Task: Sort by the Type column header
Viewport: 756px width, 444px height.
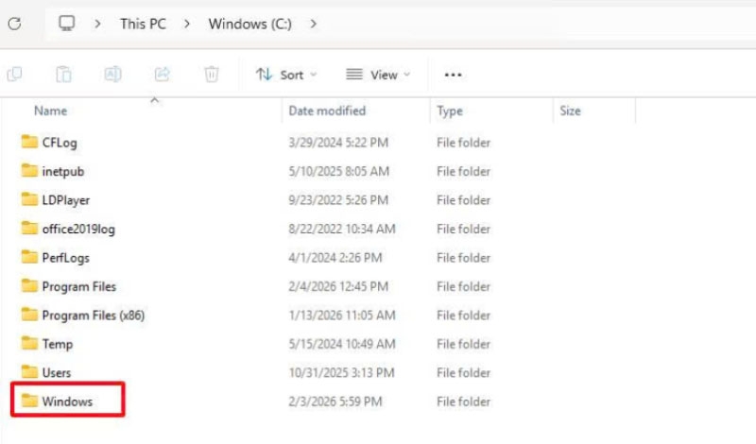Action: tap(450, 111)
